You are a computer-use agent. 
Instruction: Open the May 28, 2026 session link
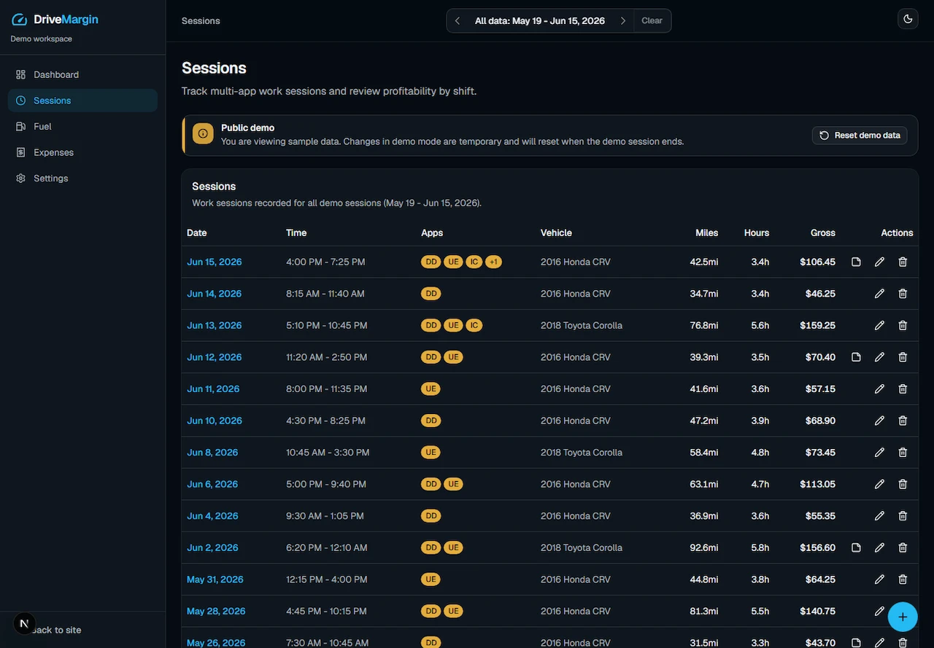pyautogui.click(x=216, y=611)
